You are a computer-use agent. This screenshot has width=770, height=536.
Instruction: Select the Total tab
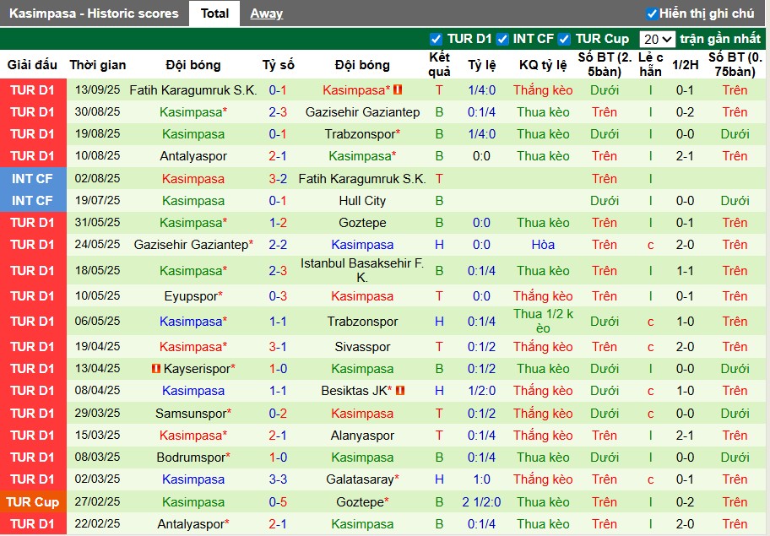[x=214, y=14]
